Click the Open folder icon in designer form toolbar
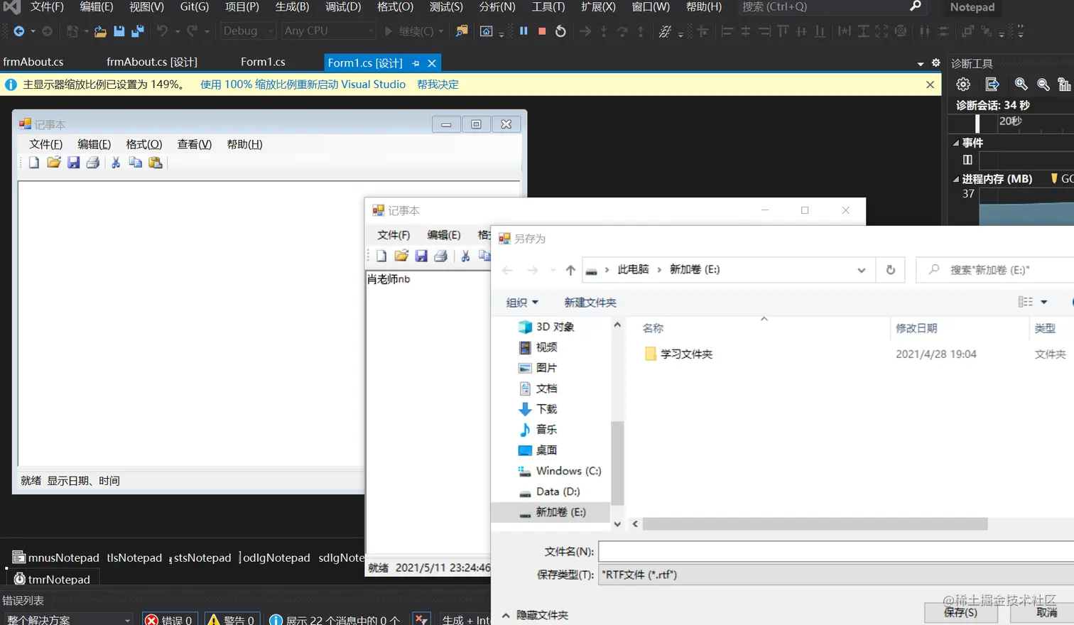 pyautogui.click(x=54, y=163)
